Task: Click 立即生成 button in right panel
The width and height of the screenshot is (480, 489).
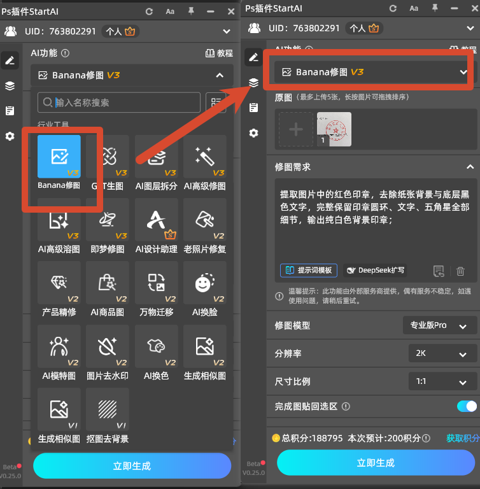Action: pos(376,462)
